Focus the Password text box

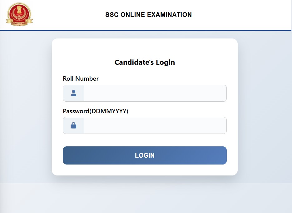tap(155, 125)
